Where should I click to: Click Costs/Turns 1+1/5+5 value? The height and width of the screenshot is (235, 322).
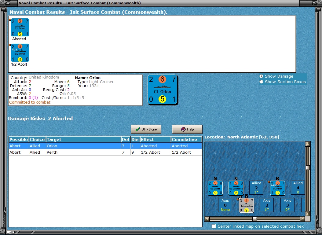75,97
